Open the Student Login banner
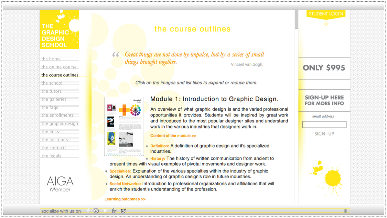The image size is (387, 218). 326,14
